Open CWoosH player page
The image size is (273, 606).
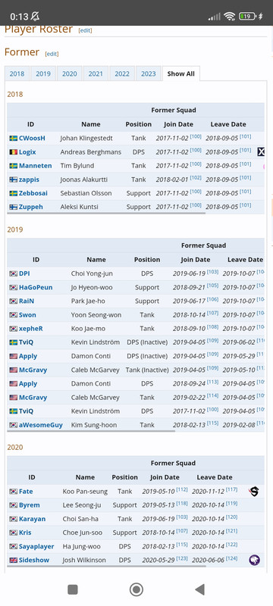point(32,139)
